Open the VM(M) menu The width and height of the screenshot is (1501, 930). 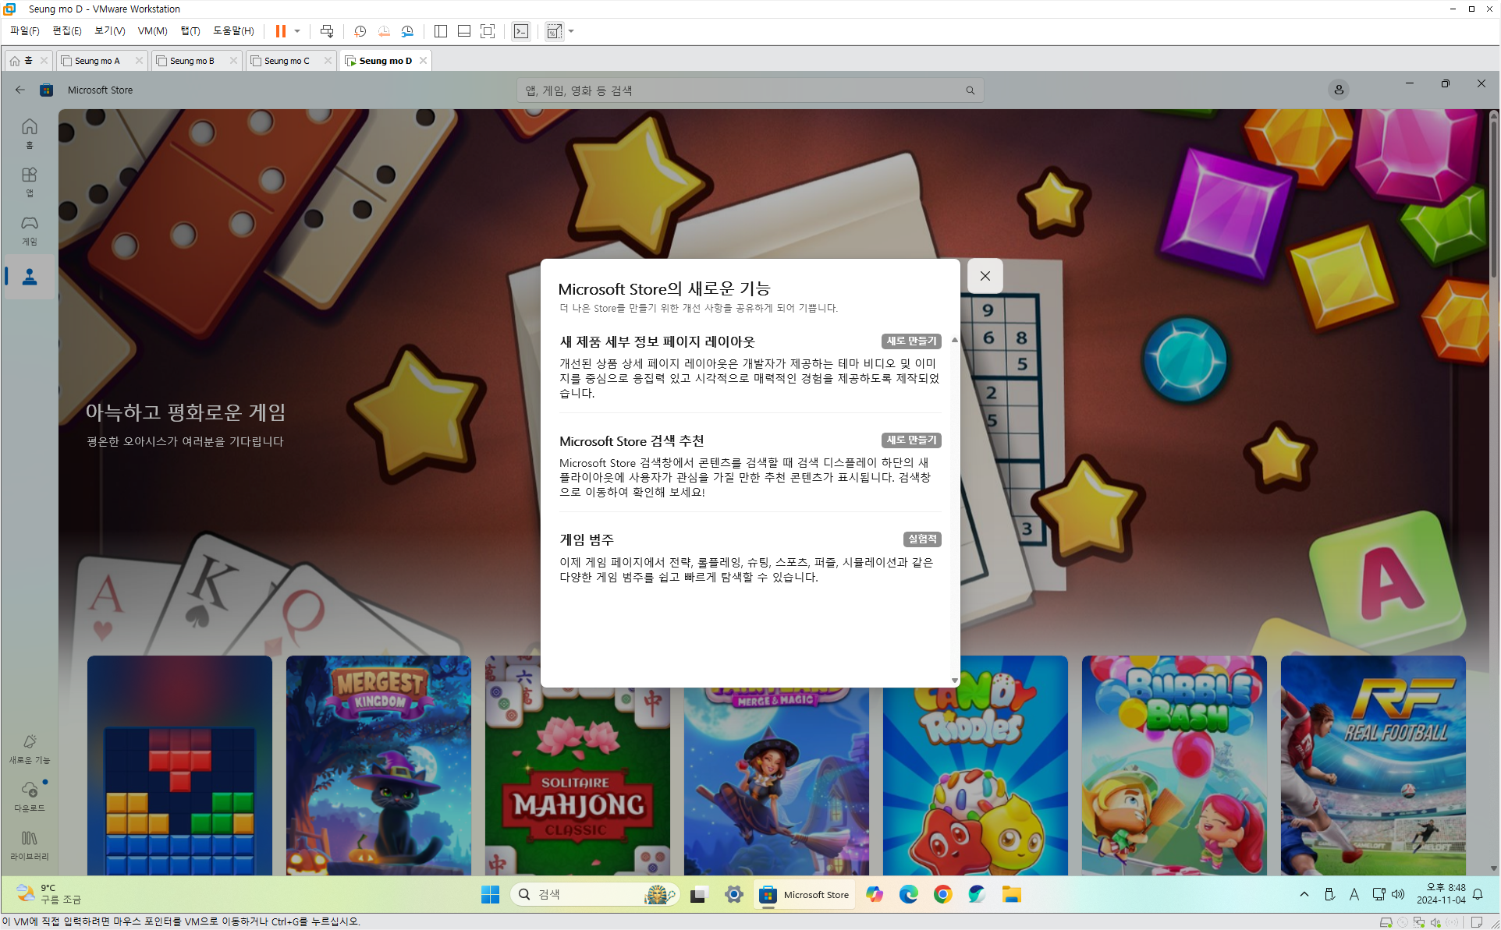click(152, 31)
